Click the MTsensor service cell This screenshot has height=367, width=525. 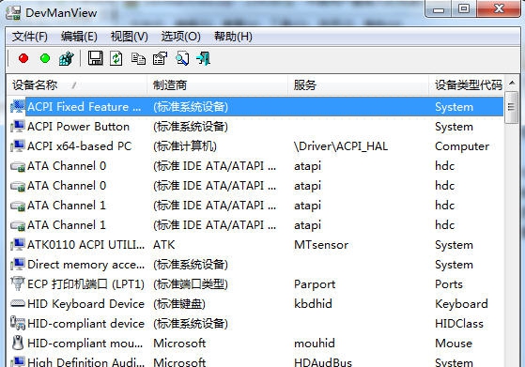321,245
